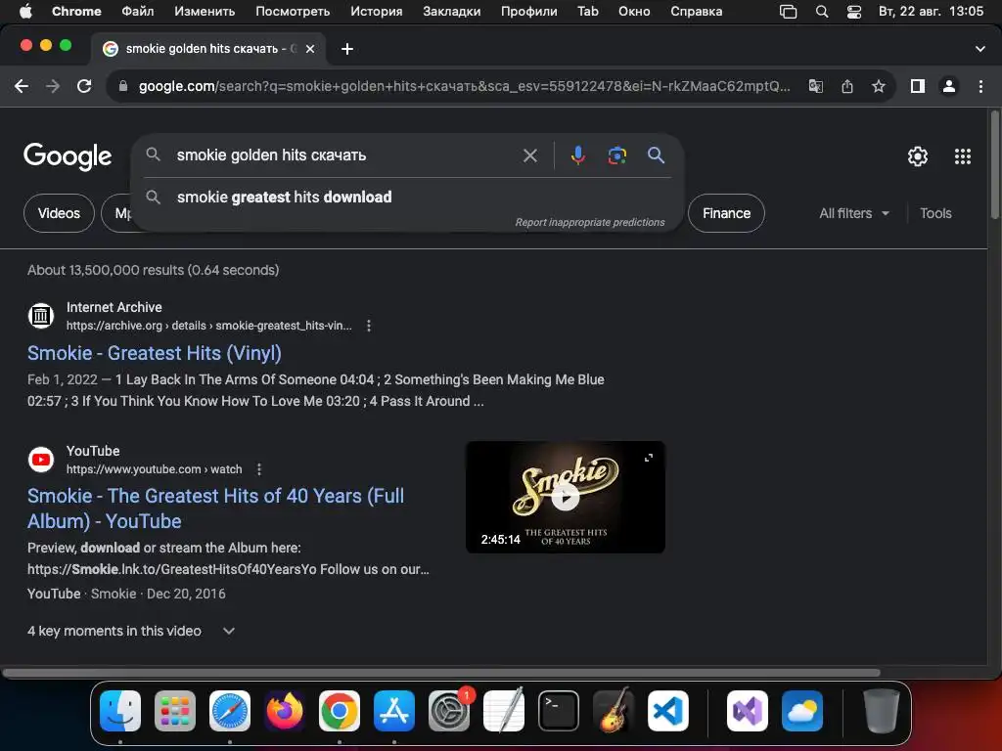Open the search Tools button
The height and width of the screenshot is (751, 1002).
935,213
